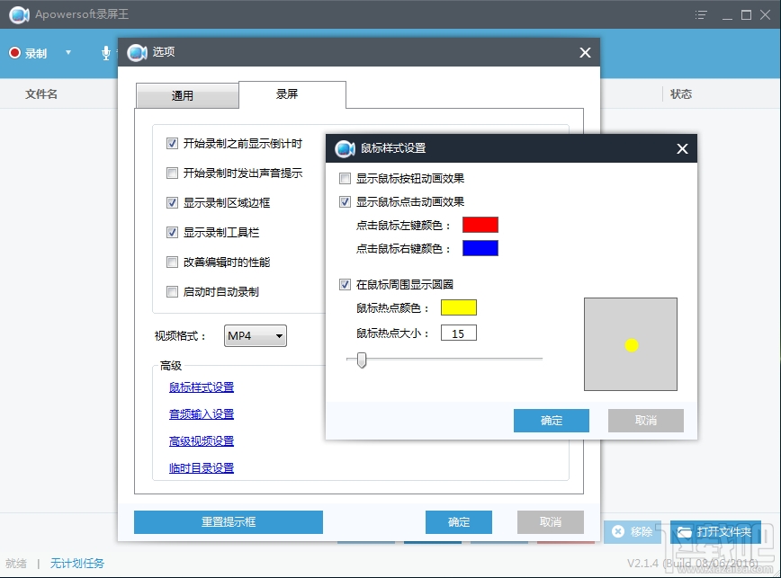Open the MP4 video format dropdown
781x578 pixels.
[255, 335]
